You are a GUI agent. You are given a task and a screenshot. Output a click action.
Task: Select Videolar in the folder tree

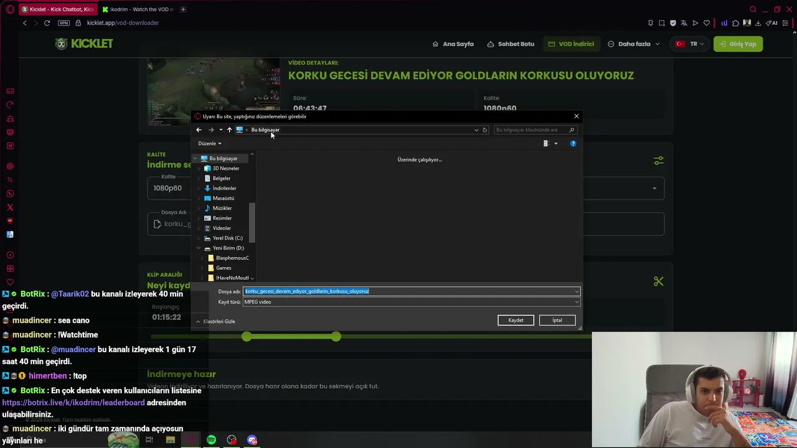(222, 228)
